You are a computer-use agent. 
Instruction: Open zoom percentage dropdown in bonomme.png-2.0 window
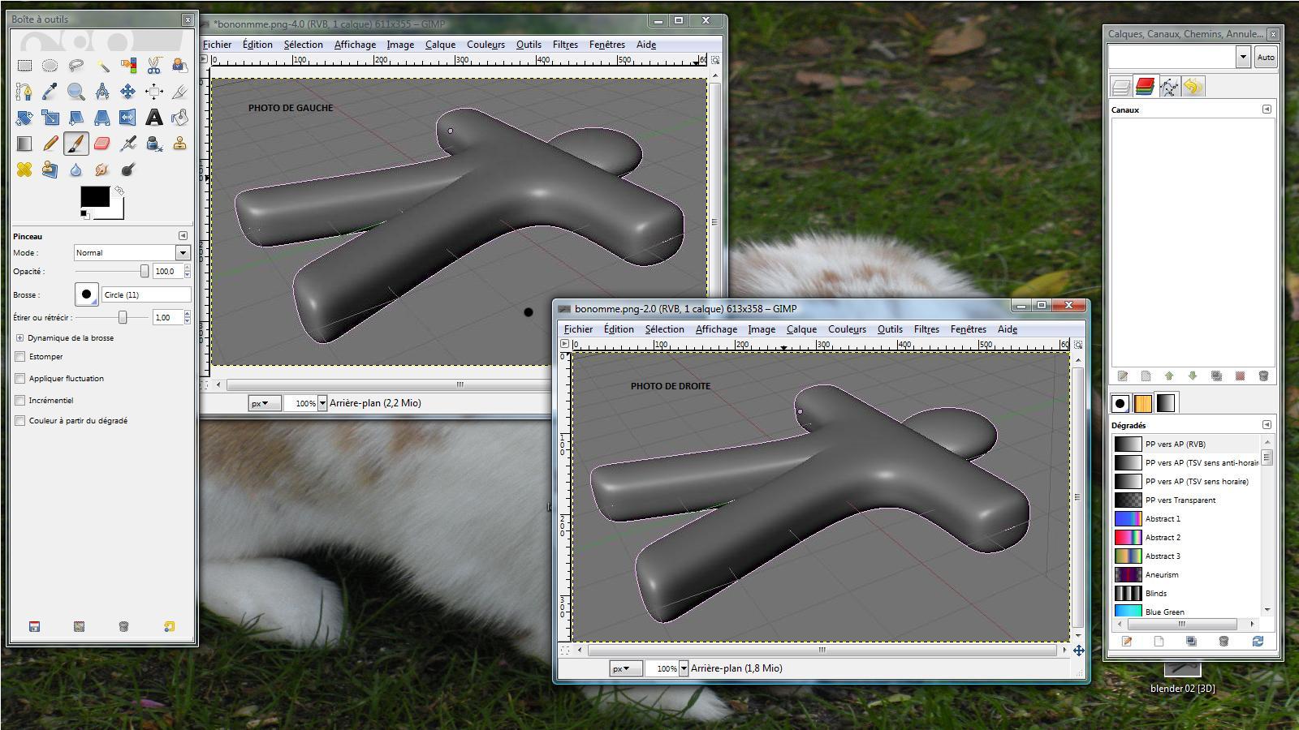[x=684, y=668]
